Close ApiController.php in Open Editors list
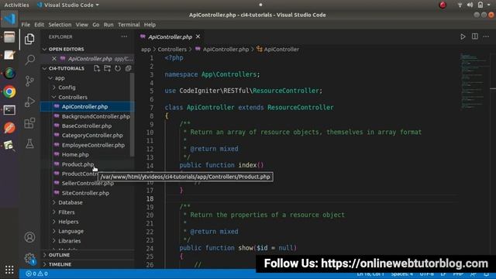 (x=54, y=59)
